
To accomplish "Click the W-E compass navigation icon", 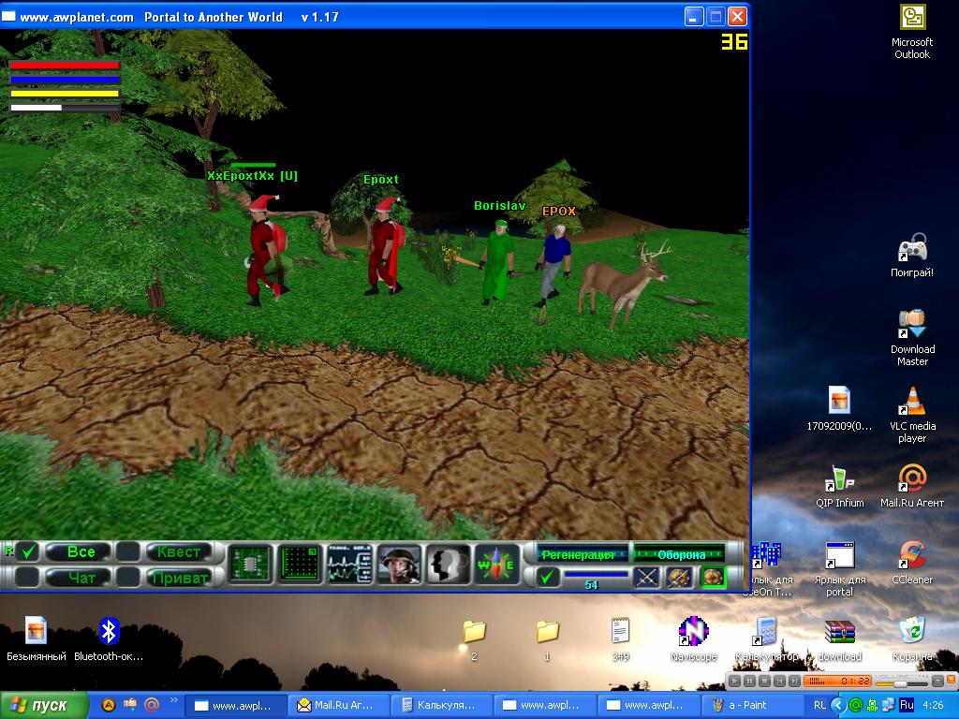I will pyautogui.click(x=497, y=564).
